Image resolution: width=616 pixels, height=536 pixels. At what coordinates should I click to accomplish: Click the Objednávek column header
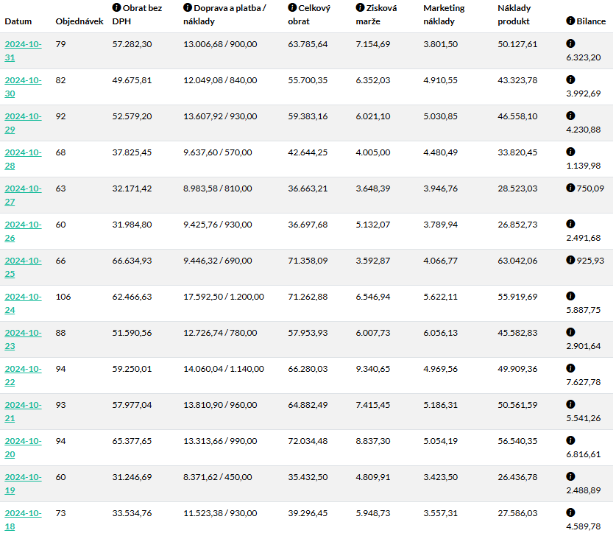click(79, 21)
